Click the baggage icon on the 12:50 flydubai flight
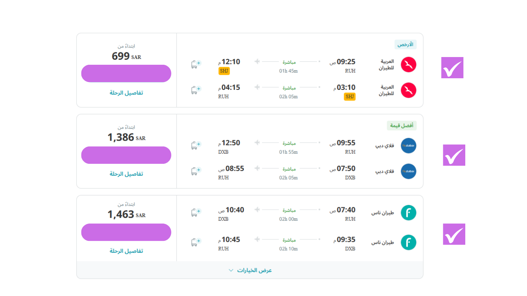Screen dimensions: 527x296 [196, 146]
